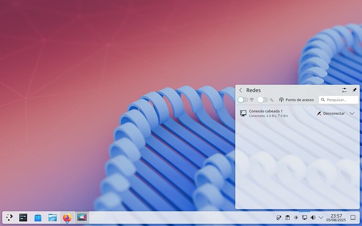Screen dimensions: 362x226
Task: Click the wired connection monitor icon
Action: 243,113
